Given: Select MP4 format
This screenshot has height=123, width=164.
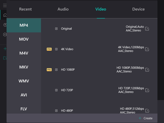Looking at the screenshot, I should [24, 25].
